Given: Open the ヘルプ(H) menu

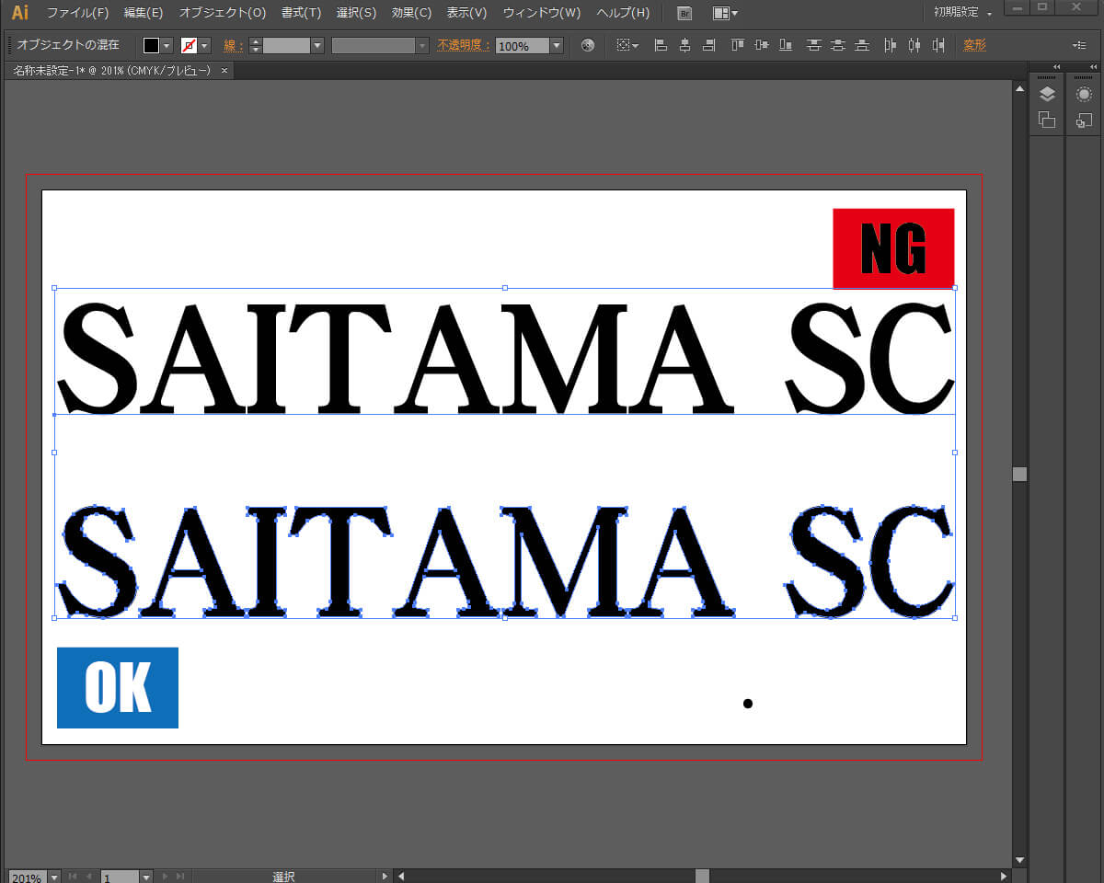Looking at the screenshot, I should [623, 13].
